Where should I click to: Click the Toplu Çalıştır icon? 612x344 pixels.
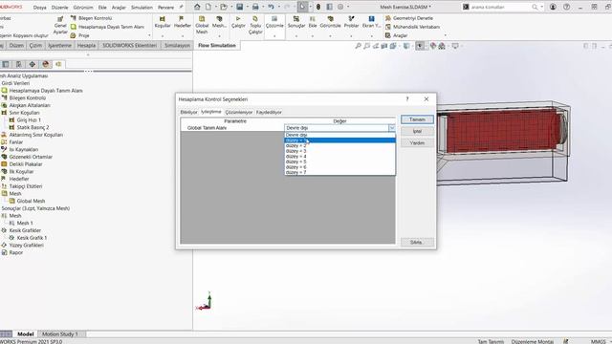(x=255, y=25)
